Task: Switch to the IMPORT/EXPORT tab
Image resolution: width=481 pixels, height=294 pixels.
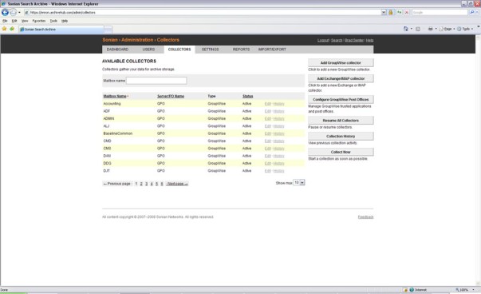Action: pos(272,50)
